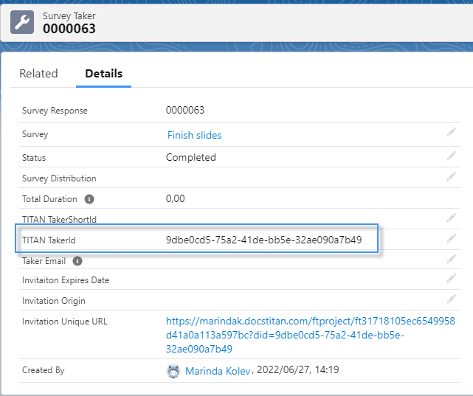
Task: Show Total Duration info tooltip icon
Action: (x=89, y=199)
